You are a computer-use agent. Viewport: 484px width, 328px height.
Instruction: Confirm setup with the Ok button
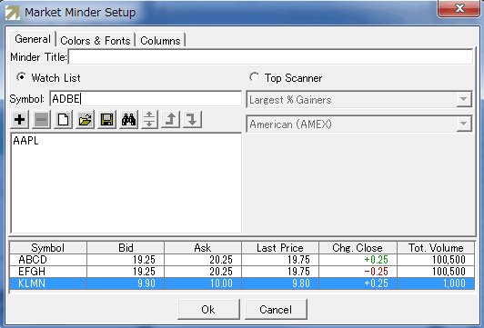coord(208,309)
